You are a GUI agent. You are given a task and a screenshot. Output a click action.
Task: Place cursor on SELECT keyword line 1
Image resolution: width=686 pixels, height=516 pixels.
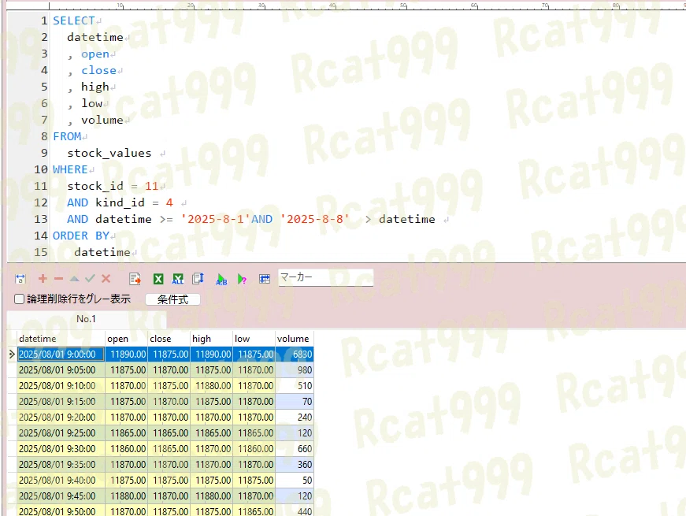point(74,20)
